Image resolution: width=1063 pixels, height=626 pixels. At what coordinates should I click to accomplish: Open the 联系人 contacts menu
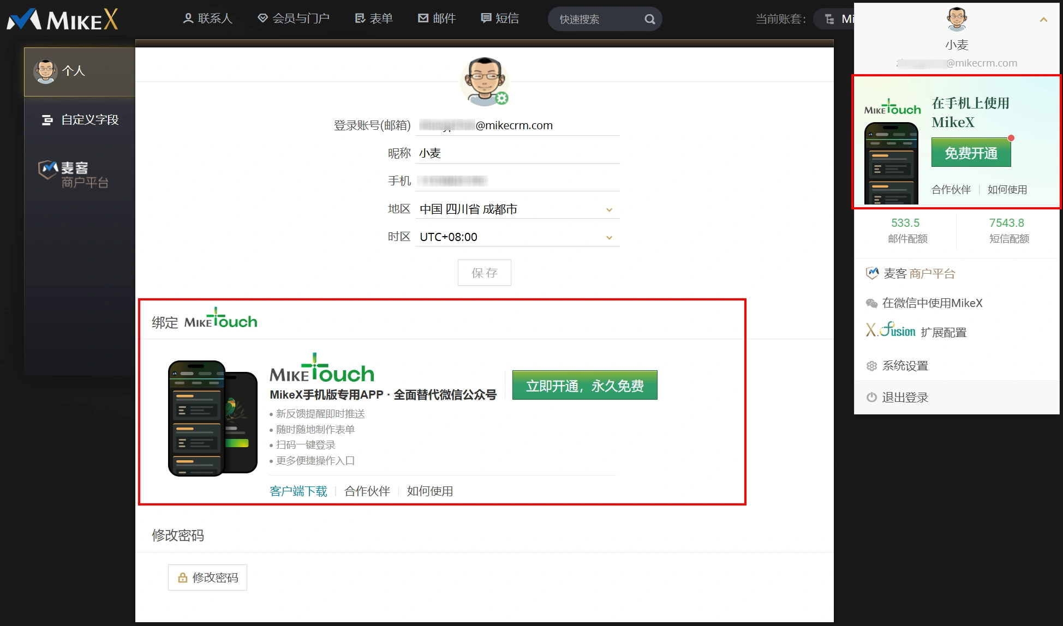(x=207, y=19)
